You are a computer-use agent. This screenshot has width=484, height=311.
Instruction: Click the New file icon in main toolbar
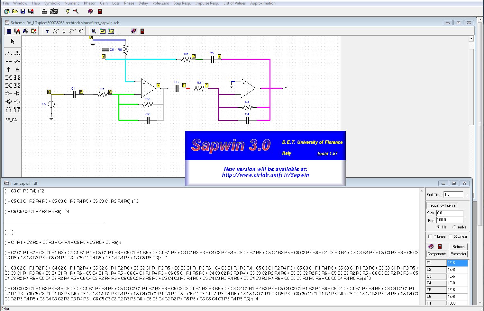pos(7,11)
